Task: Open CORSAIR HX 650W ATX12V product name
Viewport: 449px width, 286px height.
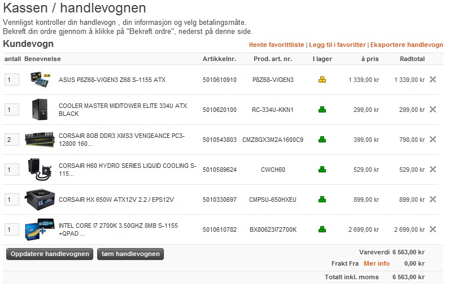Action: point(116,200)
